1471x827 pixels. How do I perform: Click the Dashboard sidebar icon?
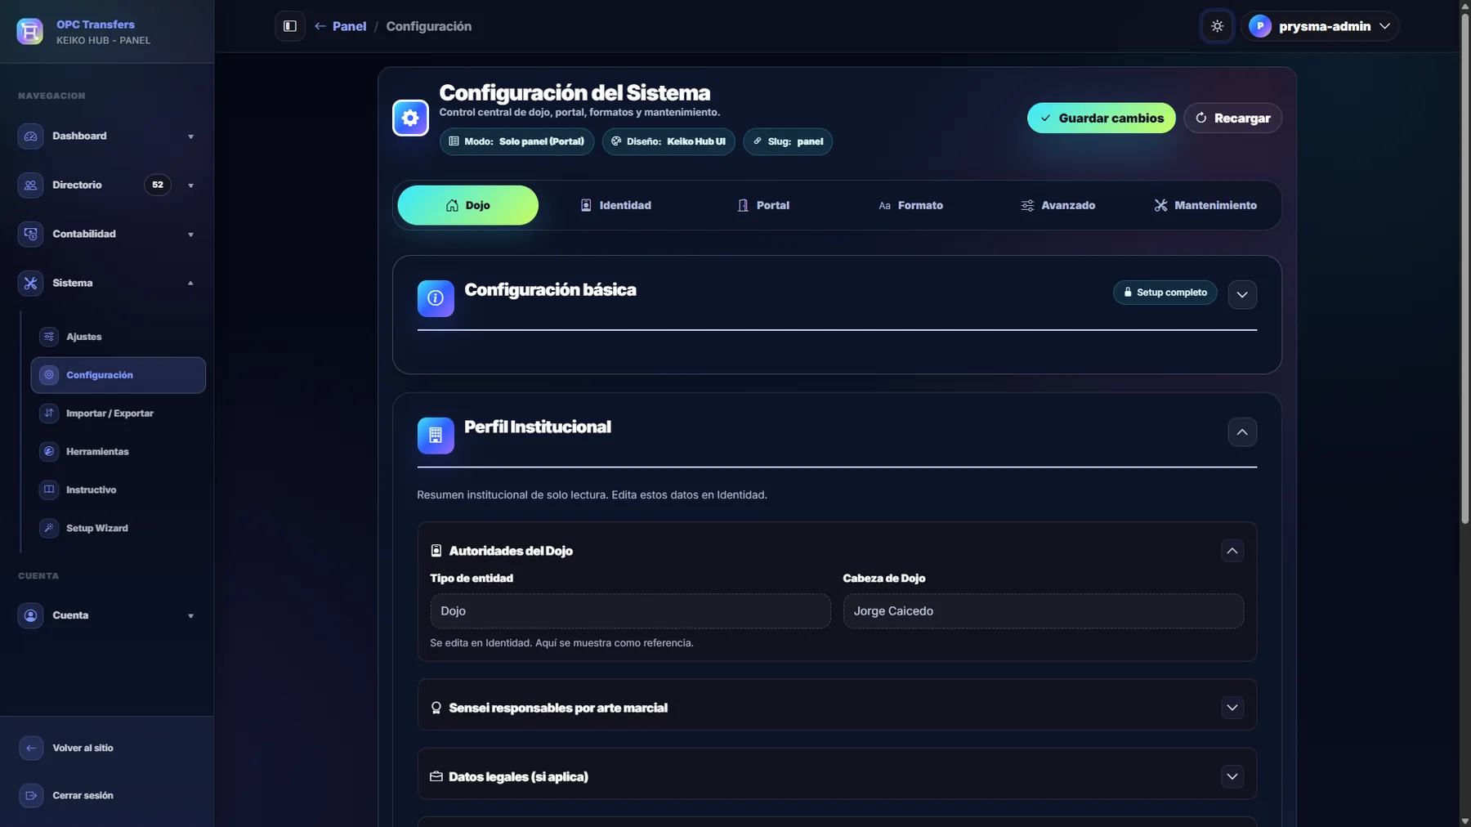click(x=31, y=136)
